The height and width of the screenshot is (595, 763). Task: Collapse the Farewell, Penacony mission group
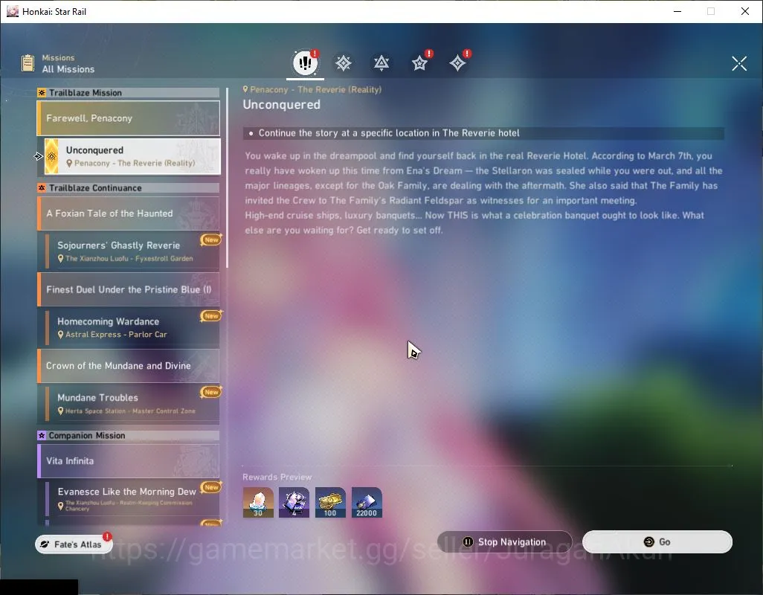tap(129, 118)
